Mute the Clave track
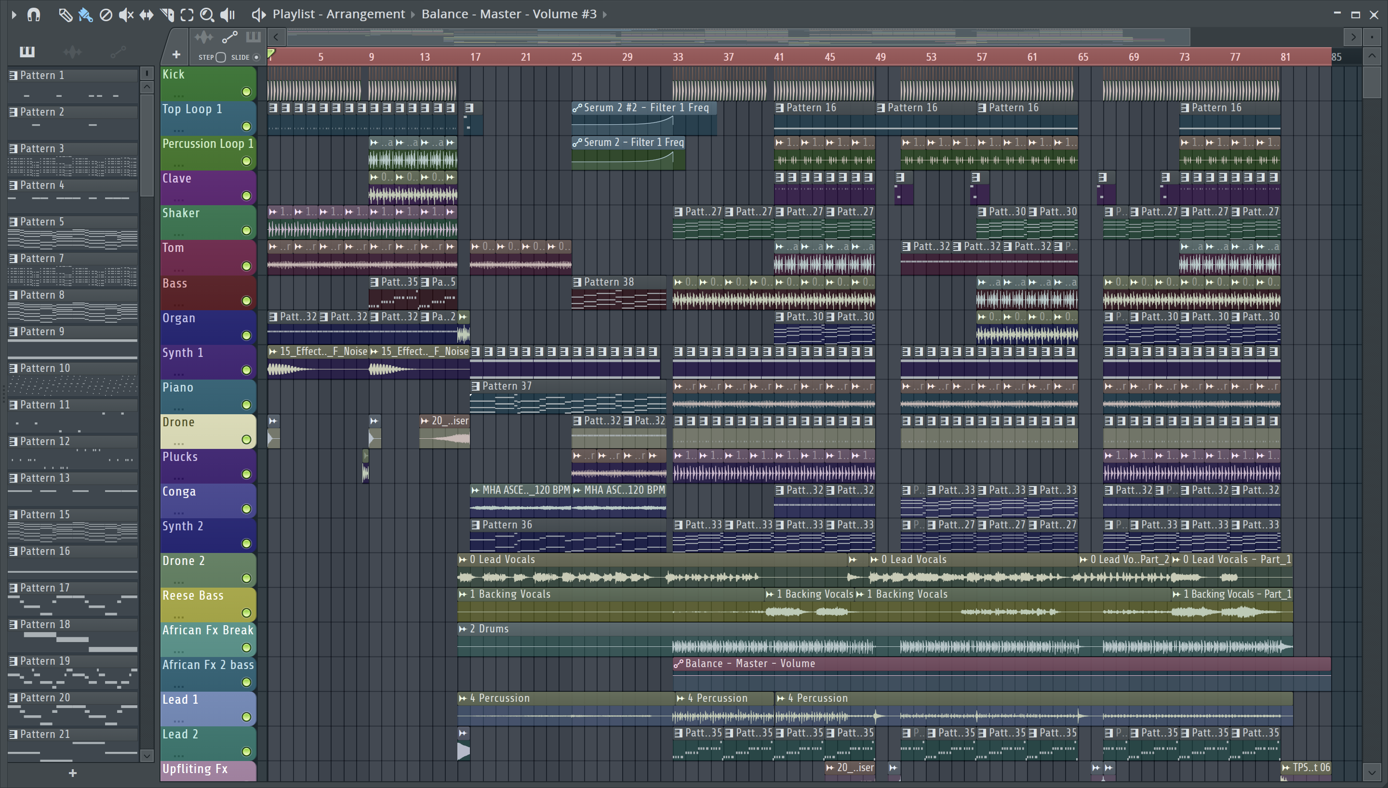Viewport: 1388px width, 788px height. point(246,196)
